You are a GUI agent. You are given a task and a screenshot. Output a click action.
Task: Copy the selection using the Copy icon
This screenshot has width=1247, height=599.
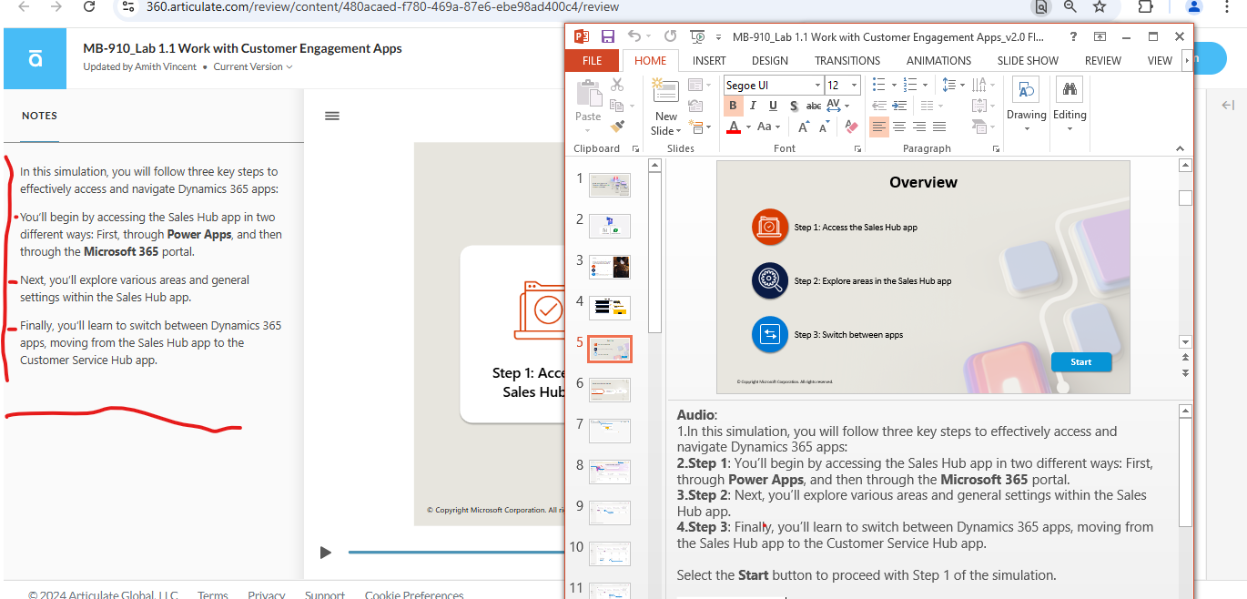coord(617,106)
